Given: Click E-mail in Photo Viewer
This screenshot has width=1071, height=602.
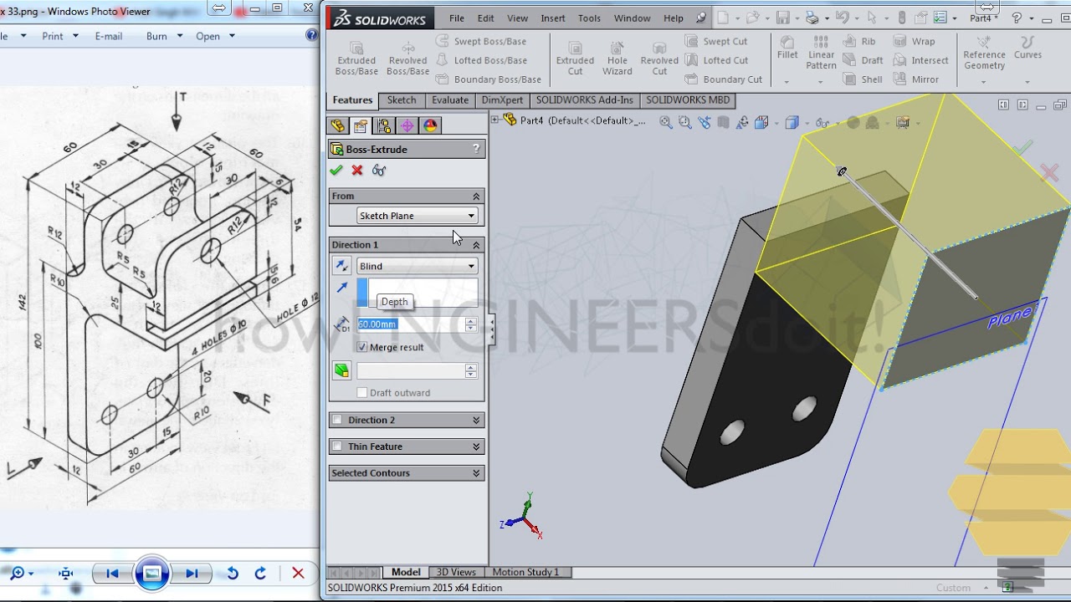Looking at the screenshot, I should pos(109,36).
